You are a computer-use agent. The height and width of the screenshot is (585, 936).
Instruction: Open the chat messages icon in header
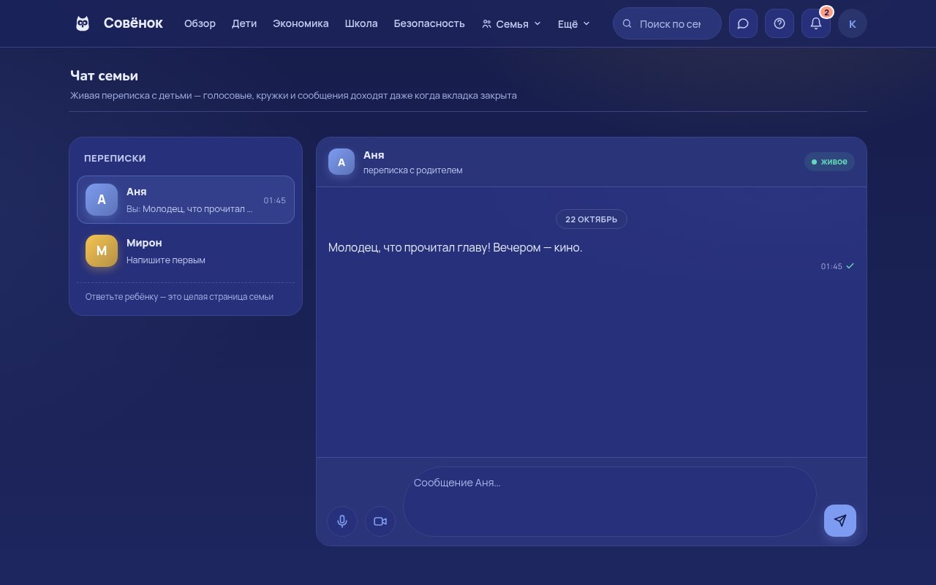point(743,23)
